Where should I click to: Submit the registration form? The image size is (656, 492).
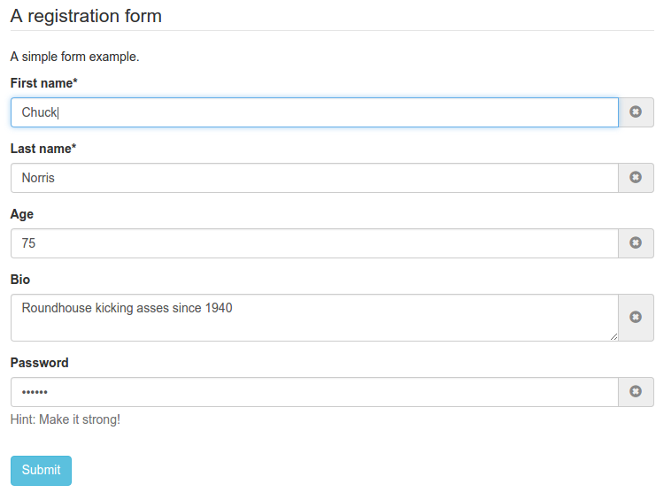point(41,471)
